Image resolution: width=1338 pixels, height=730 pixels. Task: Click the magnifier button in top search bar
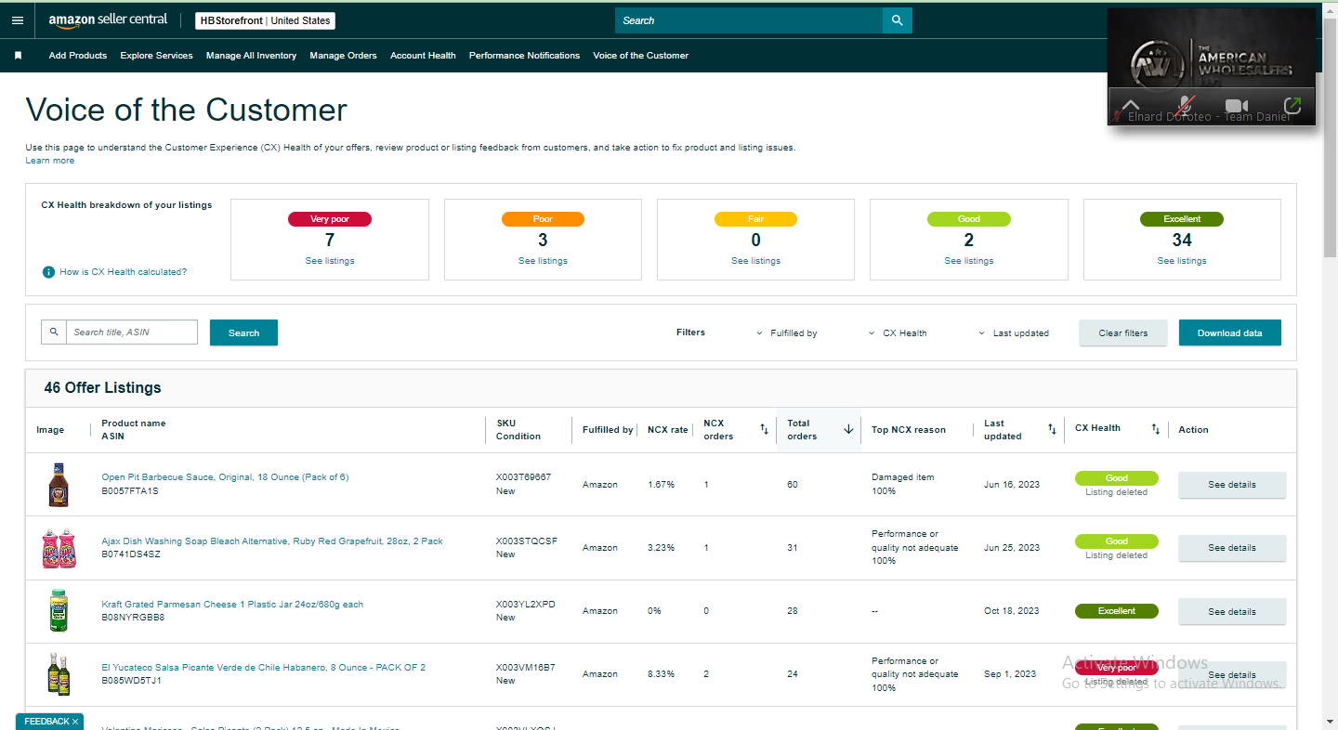(x=897, y=20)
